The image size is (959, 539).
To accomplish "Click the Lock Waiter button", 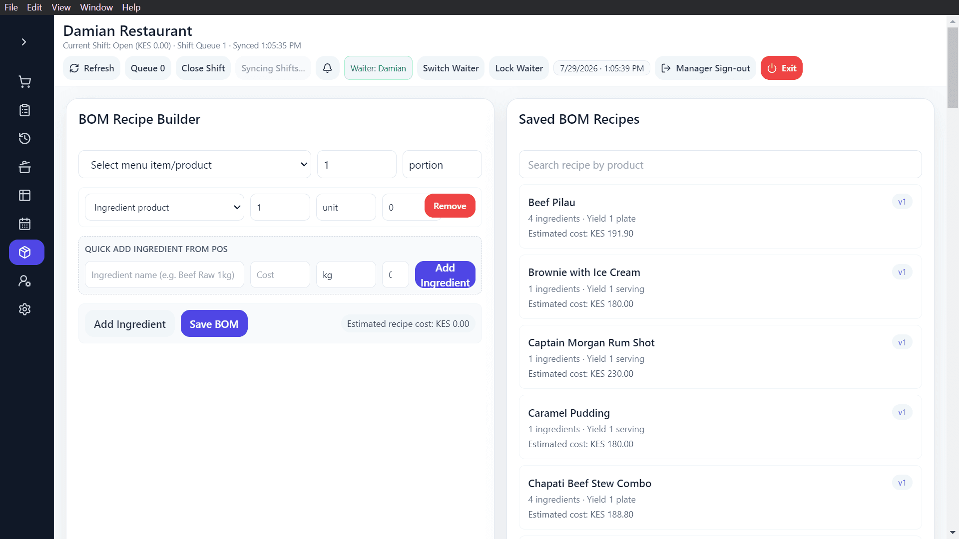I will coord(519,68).
